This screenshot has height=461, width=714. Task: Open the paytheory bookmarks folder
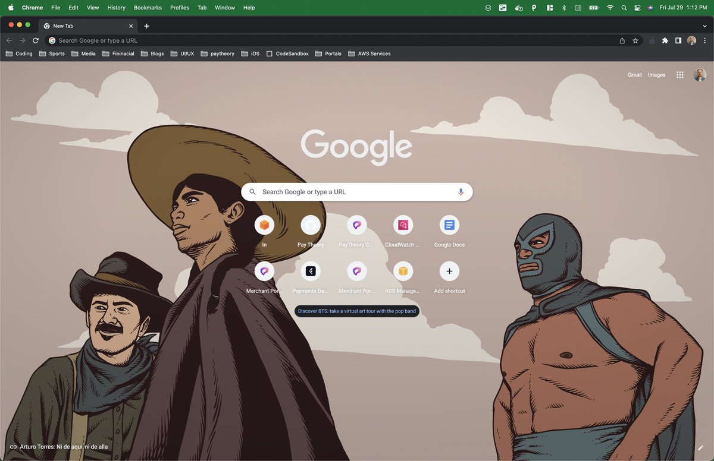[x=218, y=53]
